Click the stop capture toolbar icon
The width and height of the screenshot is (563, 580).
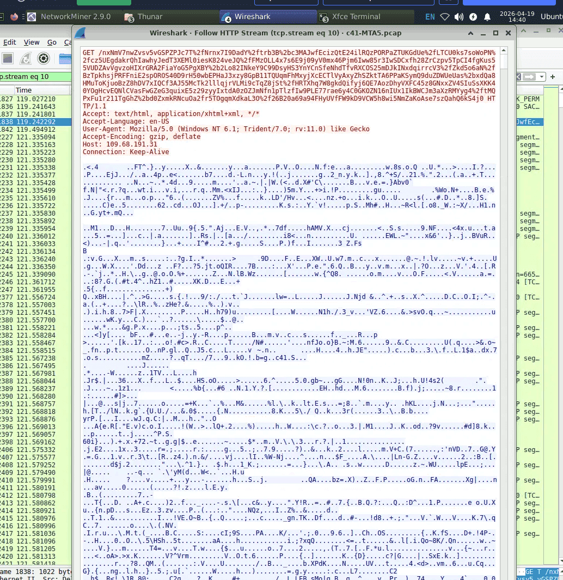8,58
